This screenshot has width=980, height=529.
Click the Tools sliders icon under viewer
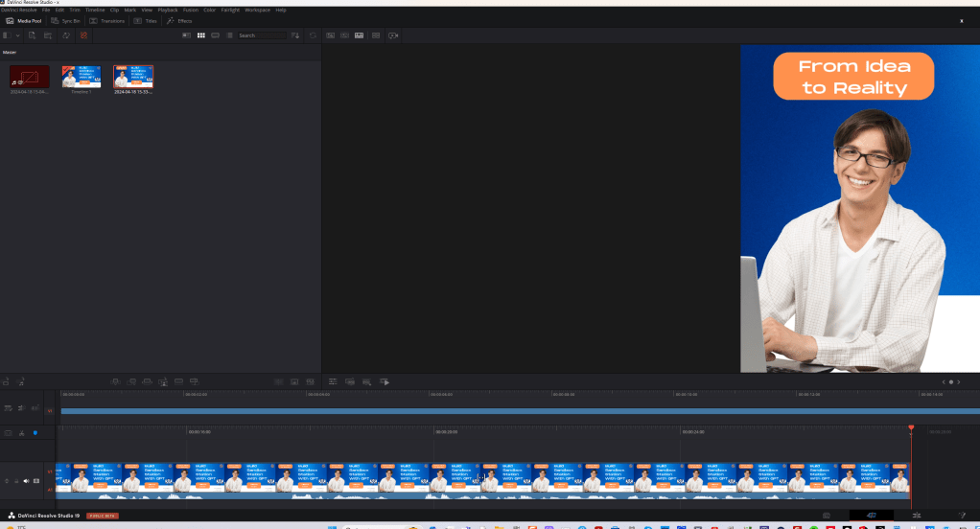(333, 381)
